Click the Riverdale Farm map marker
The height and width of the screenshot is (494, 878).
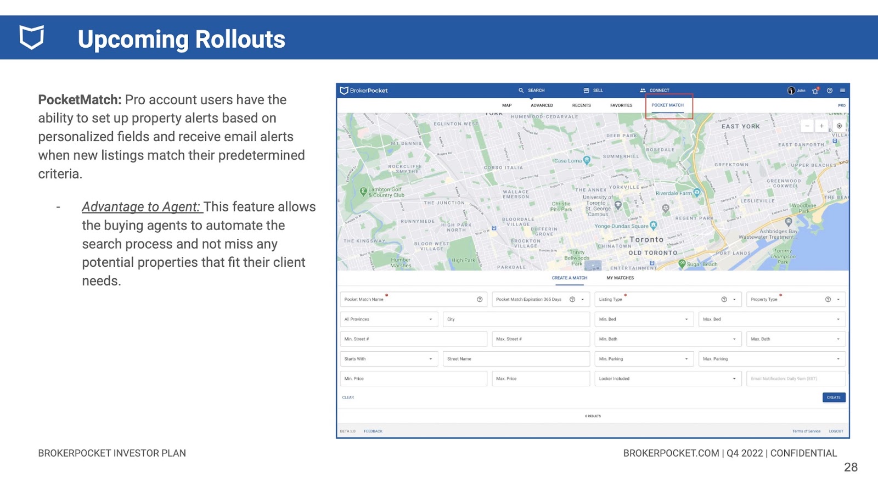(697, 193)
